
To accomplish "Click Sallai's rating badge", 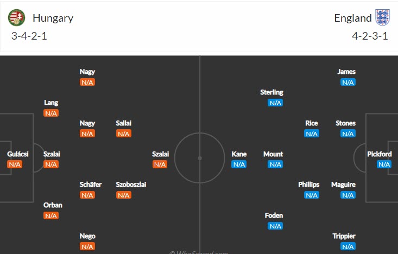I will coord(124,134).
